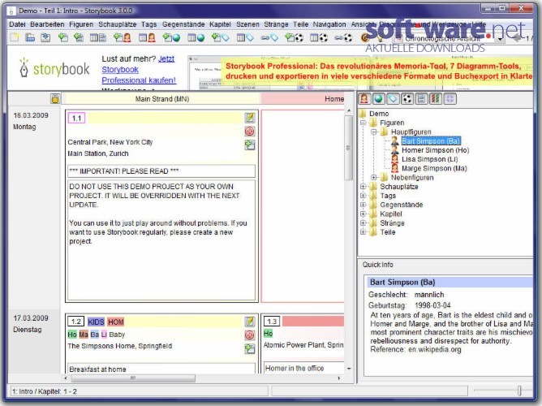
Task: Click the padlock icon beside the strand header
Action: point(55,99)
